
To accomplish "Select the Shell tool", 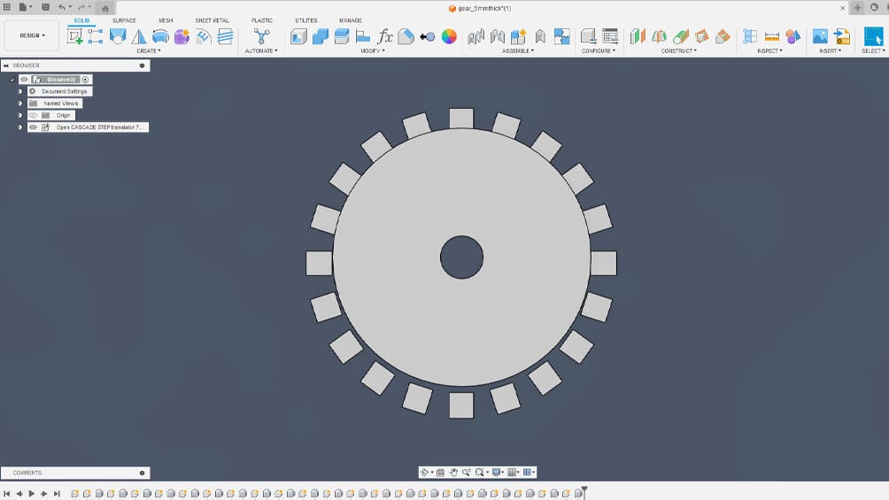I will click(298, 36).
